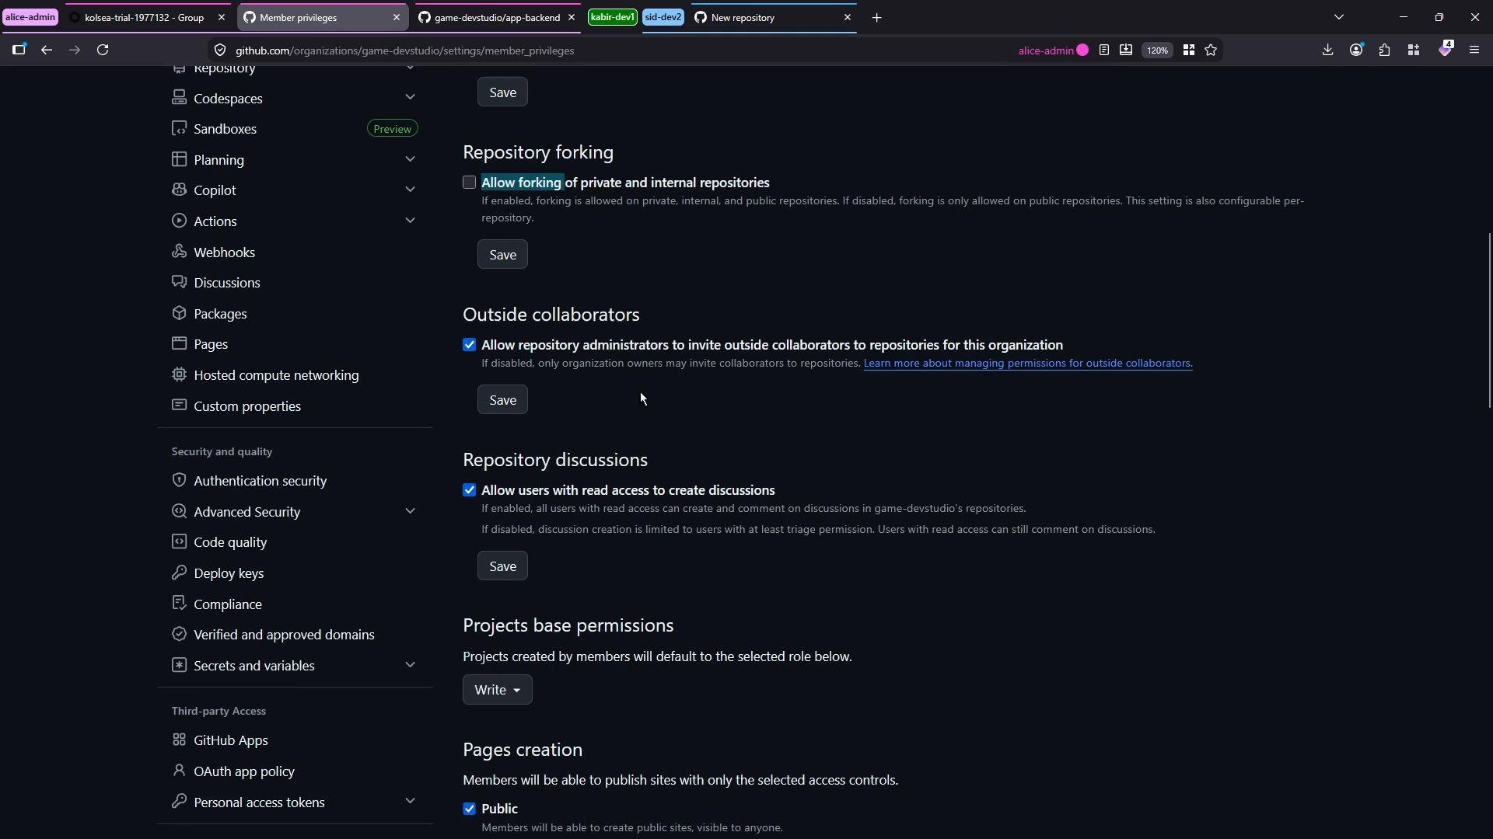The width and height of the screenshot is (1493, 839).
Task: Open the new tab plus icon
Action: pyautogui.click(x=876, y=17)
